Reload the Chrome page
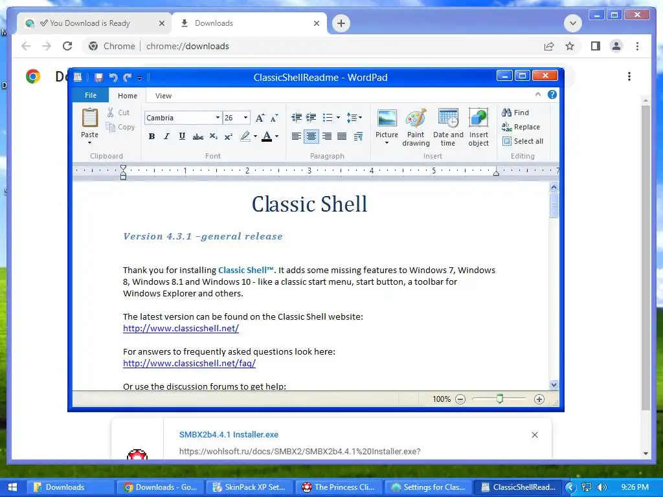 (67, 46)
